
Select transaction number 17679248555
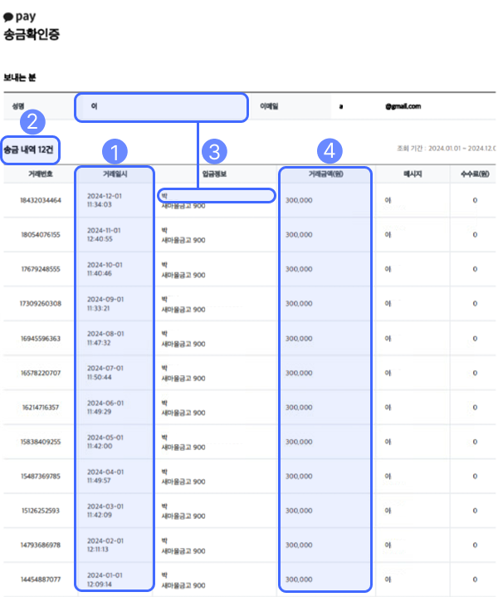[x=41, y=269]
